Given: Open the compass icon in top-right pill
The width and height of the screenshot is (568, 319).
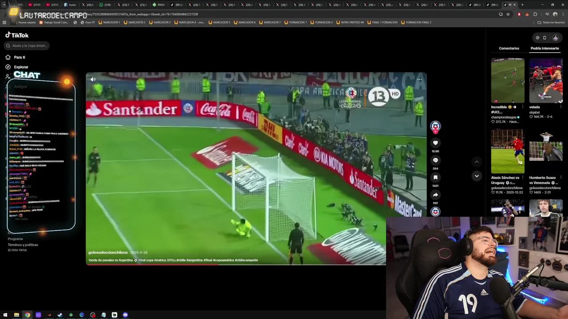Looking at the screenshot, I should (x=537, y=38).
